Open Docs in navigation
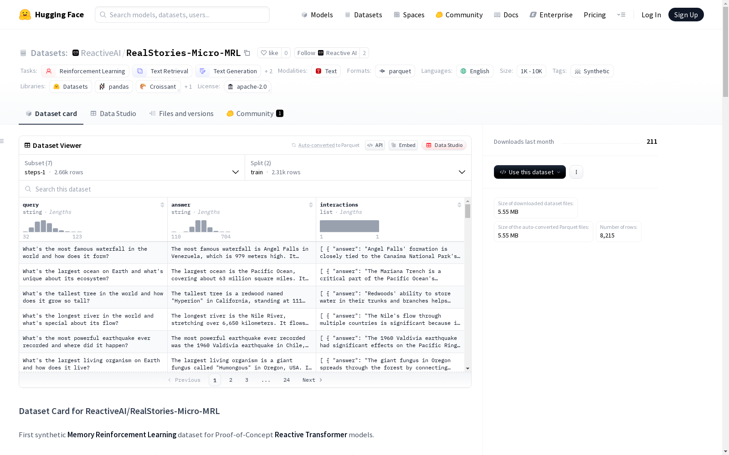 coord(506,15)
